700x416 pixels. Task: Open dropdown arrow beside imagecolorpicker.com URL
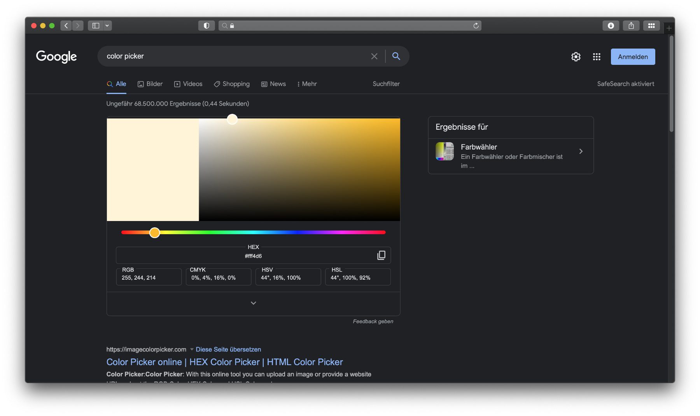pyautogui.click(x=192, y=349)
